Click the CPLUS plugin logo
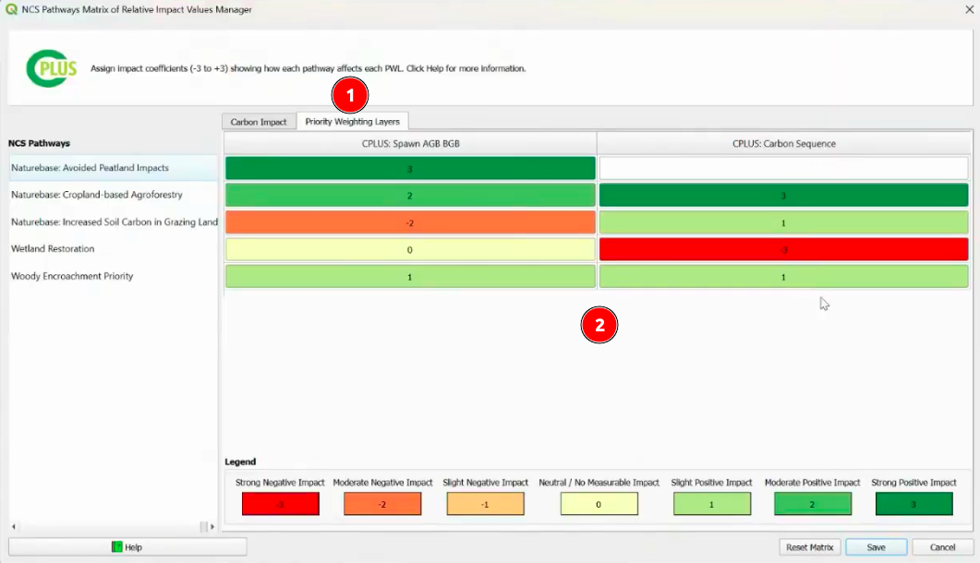The image size is (980, 563). tap(52, 67)
